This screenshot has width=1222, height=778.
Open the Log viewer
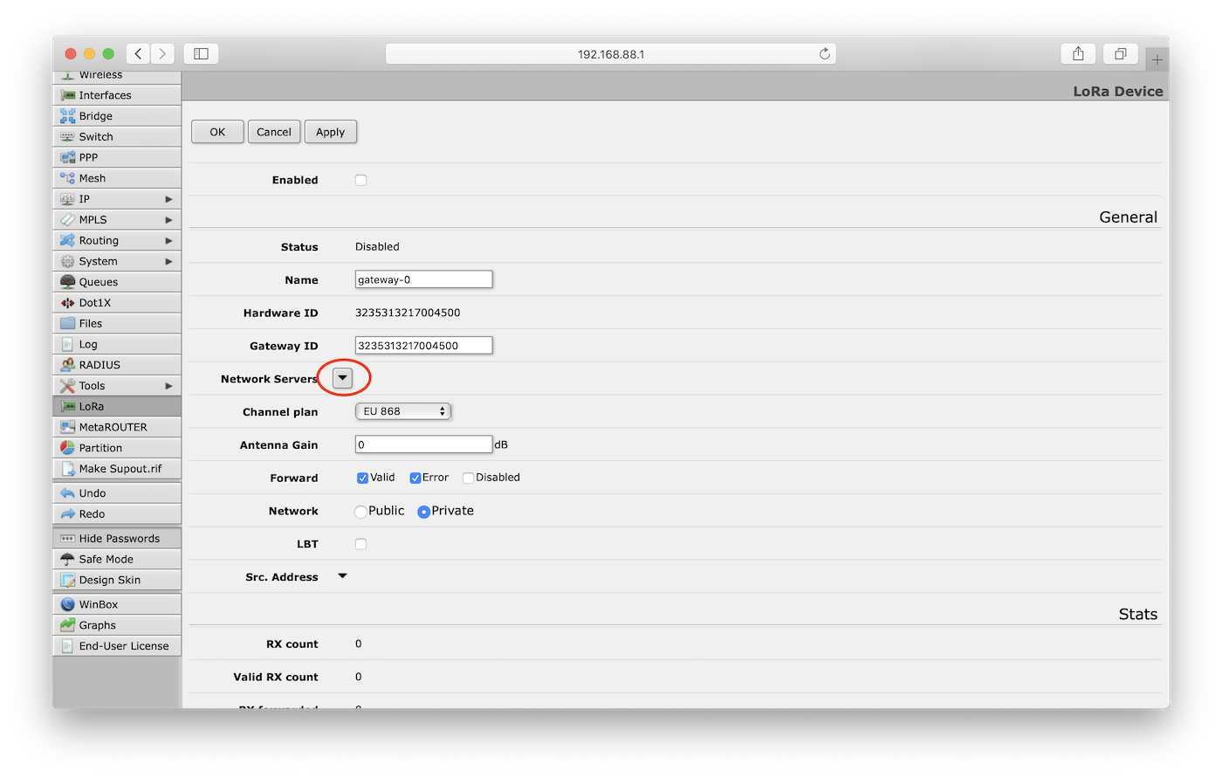pyautogui.click(x=87, y=343)
